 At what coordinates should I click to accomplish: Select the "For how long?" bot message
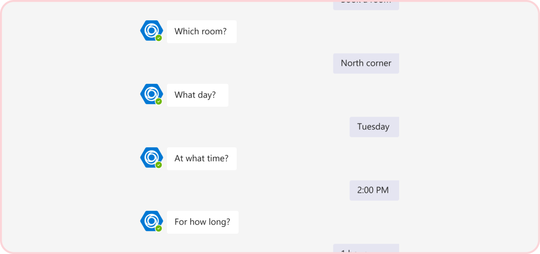(x=202, y=222)
